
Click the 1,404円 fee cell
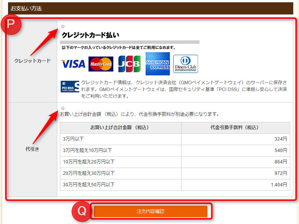click(x=236, y=185)
